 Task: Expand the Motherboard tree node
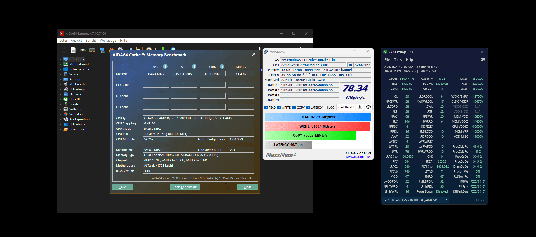tap(60, 64)
